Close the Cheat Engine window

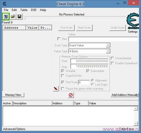134,3
